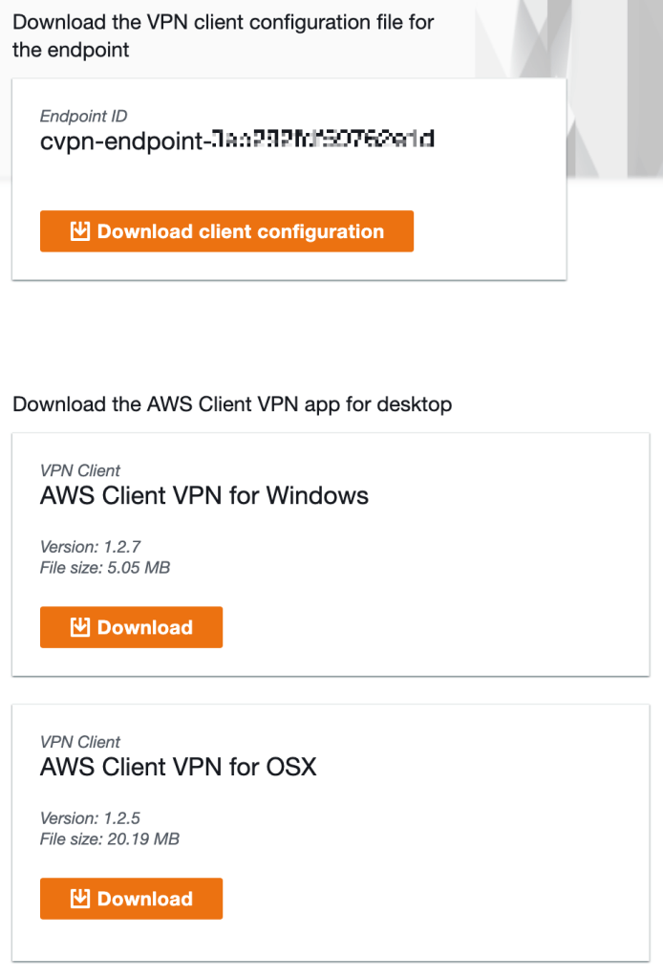
Task: Click the 'File size: 5.05 MB' text
Action: pyautogui.click(x=105, y=568)
